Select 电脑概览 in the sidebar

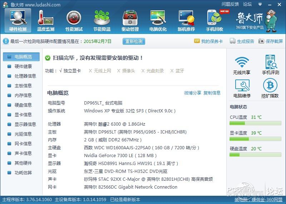click(x=21, y=57)
